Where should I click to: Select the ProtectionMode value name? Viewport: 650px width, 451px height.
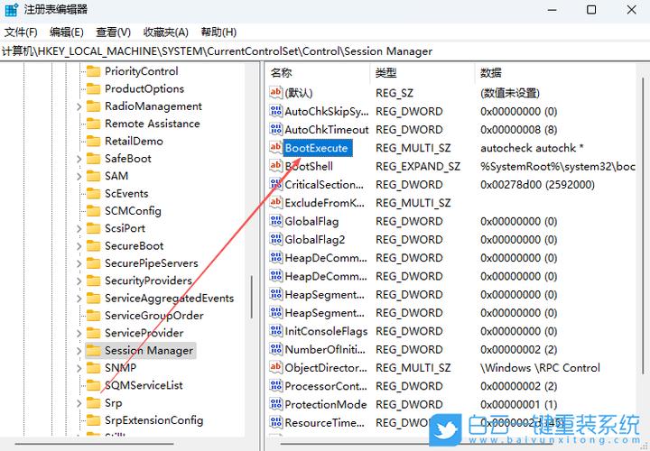[x=325, y=405]
